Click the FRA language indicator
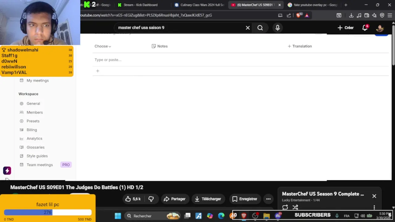Viewport: 395px width, 222px height. [347, 216]
